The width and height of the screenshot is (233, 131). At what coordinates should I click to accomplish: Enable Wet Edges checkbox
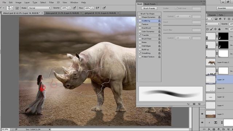pyautogui.click(x=140, y=46)
